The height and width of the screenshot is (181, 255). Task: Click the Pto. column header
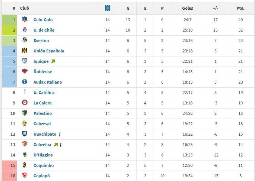(x=240, y=8)
